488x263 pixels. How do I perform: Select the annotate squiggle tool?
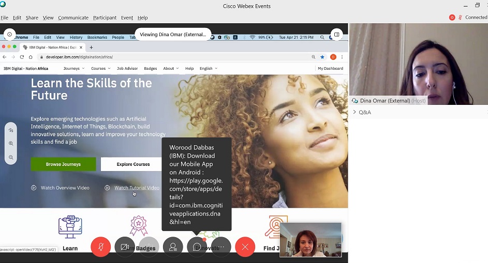coord(11,130)
